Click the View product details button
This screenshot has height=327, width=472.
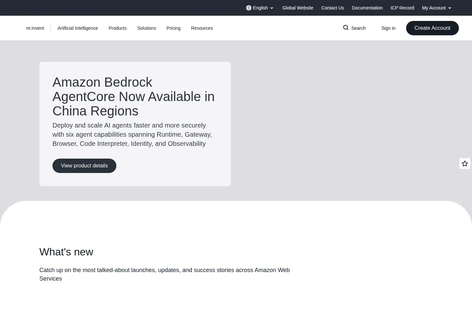[x=84, y=166]
